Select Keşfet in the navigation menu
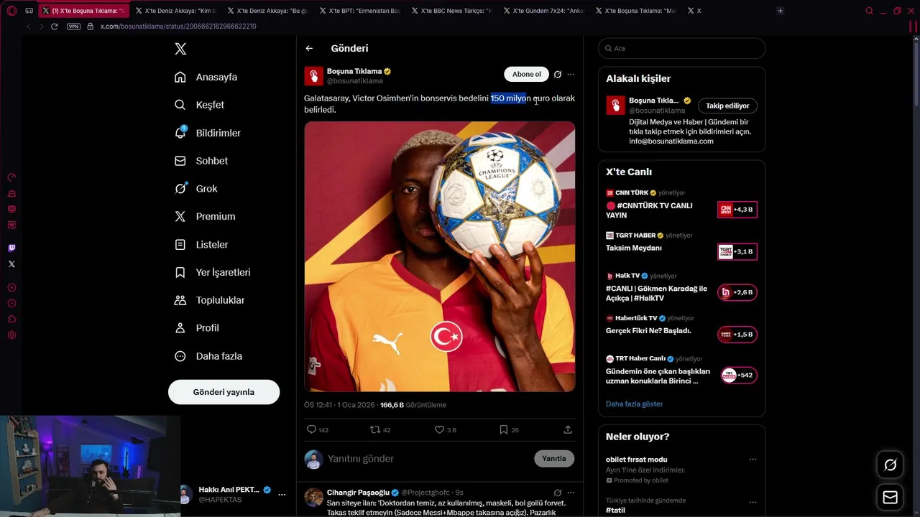 click(x=199, y=105)
